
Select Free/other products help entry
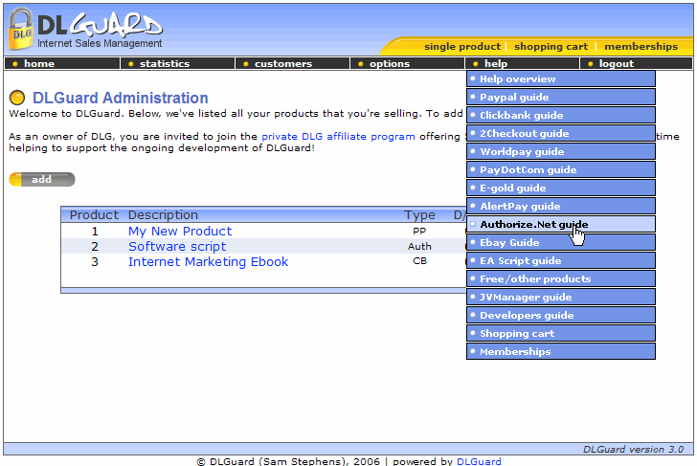(x=561, y=279)
